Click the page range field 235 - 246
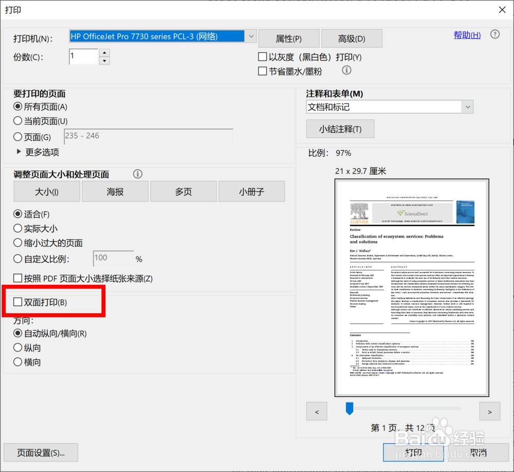This screenshot has height=472, width=514. pos(149,136)
